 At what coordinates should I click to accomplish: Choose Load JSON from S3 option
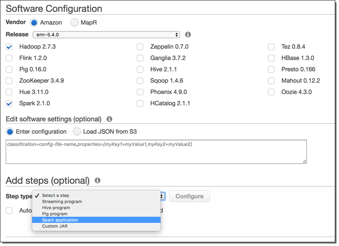tap(77, 132)
